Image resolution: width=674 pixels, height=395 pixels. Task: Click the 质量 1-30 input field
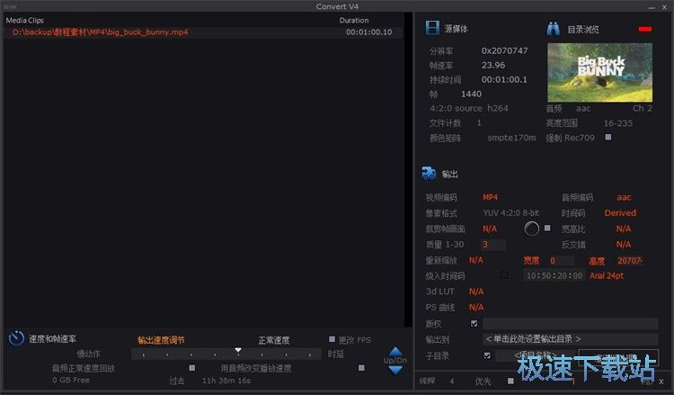point(493,245)
